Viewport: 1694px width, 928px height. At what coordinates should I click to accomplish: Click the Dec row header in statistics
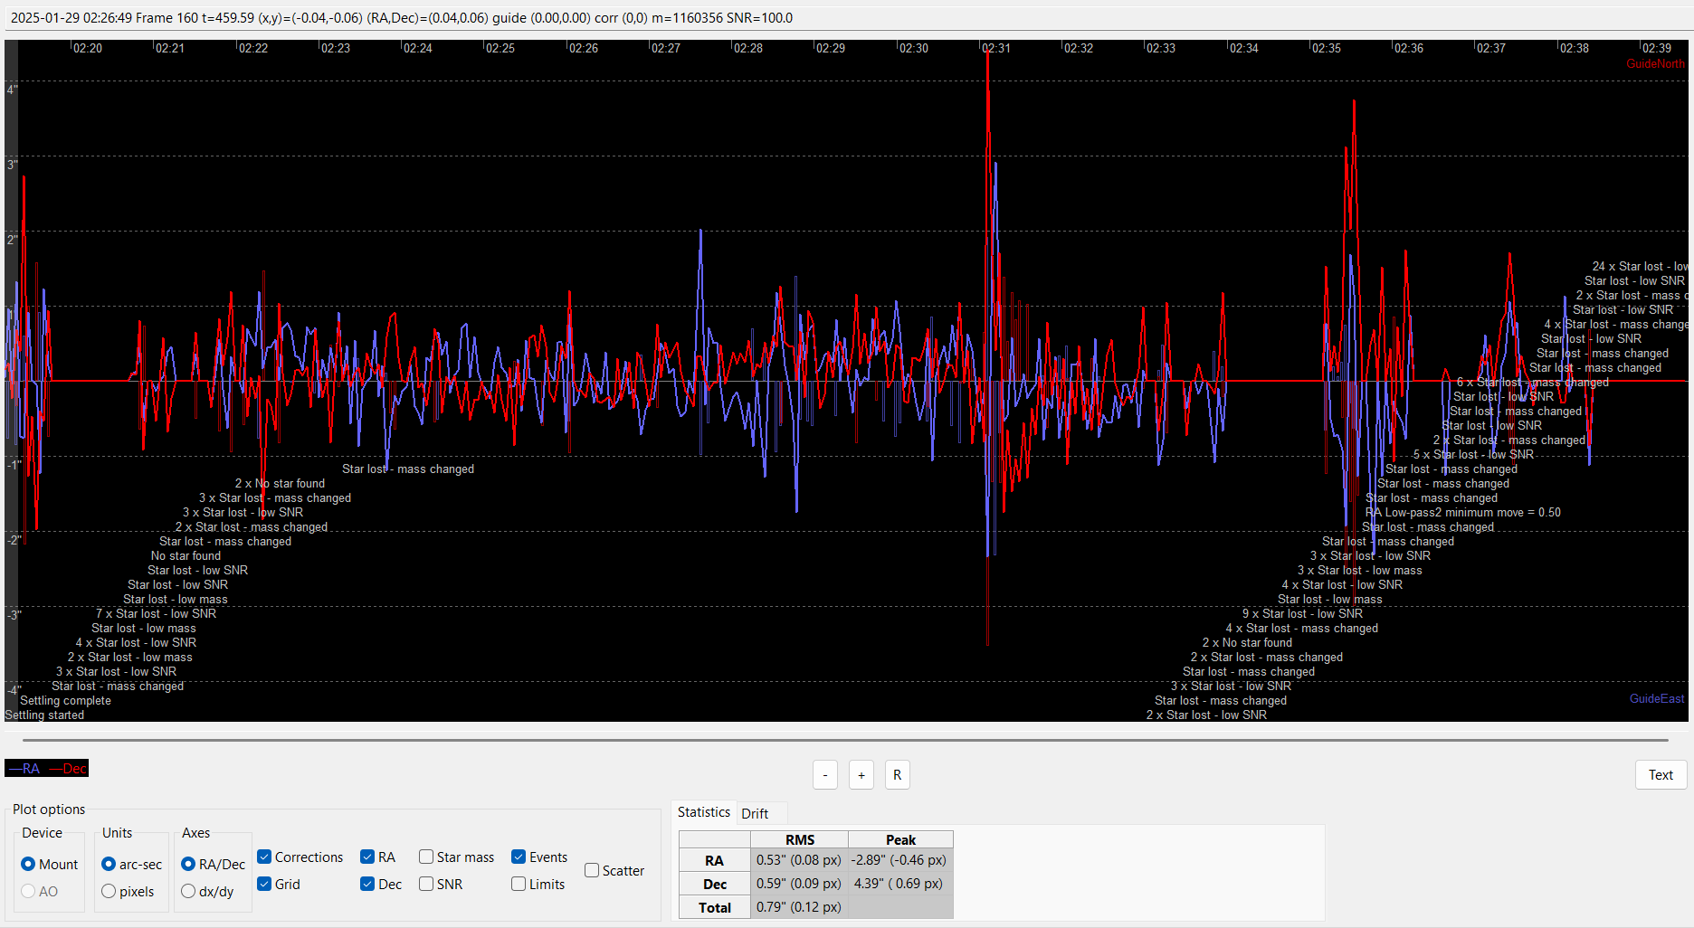click(715, 884)
